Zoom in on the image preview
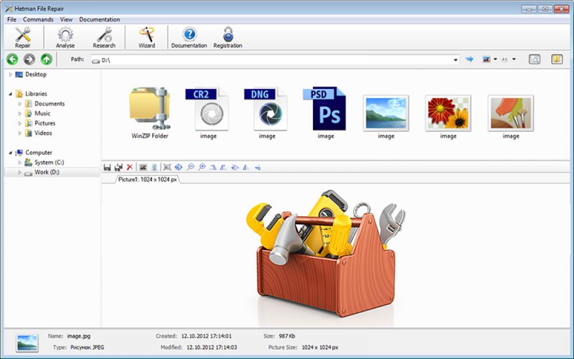 [201, 167]
